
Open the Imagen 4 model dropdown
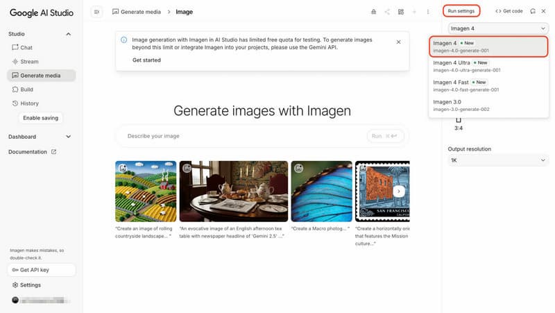pos(498,28)
